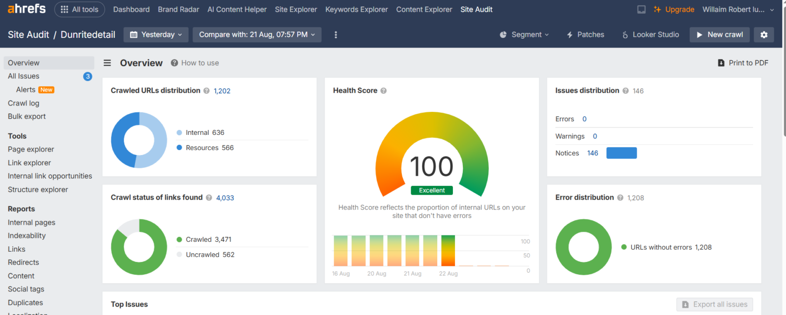
Task: Click the Notices count 146
Action: point(592,153)
